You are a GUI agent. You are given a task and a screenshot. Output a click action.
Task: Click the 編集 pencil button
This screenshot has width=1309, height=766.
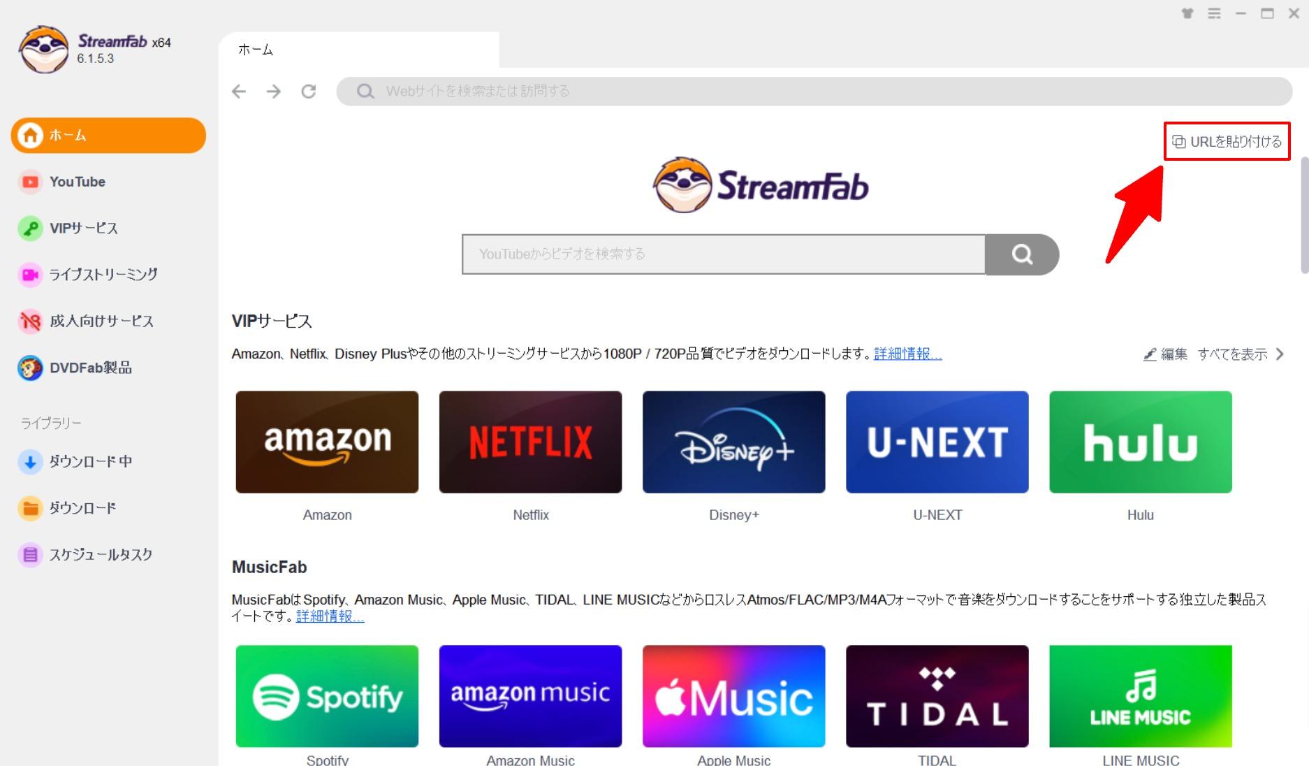click(1165, 354)
